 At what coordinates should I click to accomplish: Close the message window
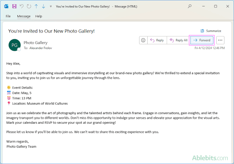click(x=228, y=6)
